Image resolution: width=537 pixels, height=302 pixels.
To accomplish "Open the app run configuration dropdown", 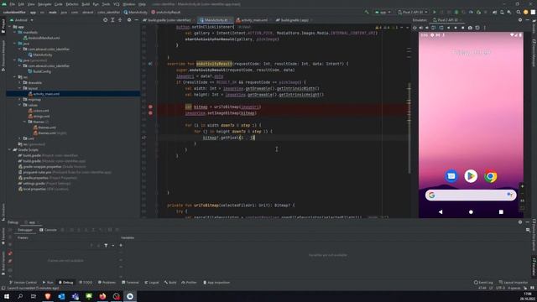I will [383, 12].
